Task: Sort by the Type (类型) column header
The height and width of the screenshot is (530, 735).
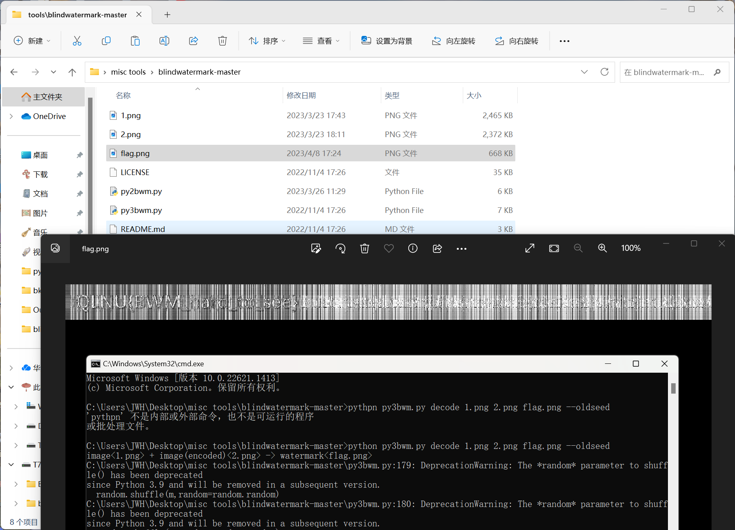Action: click(x=392, y=96)
